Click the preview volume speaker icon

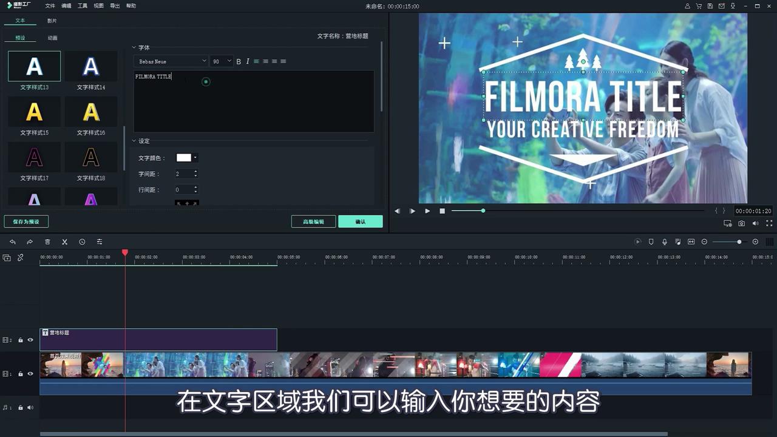tap(756, 223)
